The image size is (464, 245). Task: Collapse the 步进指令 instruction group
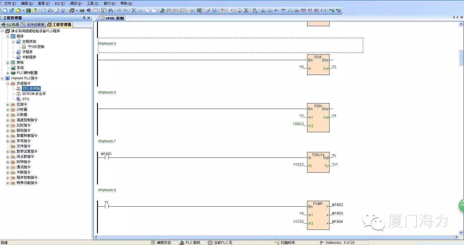[8, 84]
